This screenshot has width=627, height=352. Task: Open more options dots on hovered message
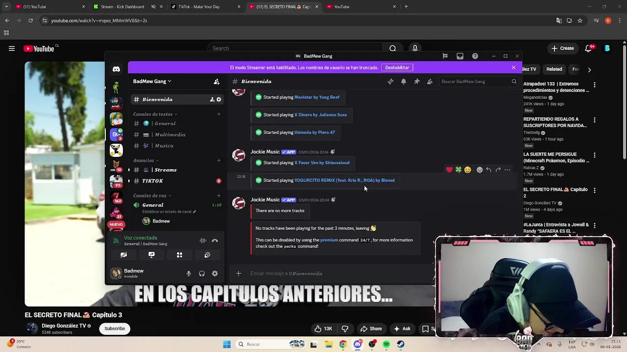coord(507,170)
